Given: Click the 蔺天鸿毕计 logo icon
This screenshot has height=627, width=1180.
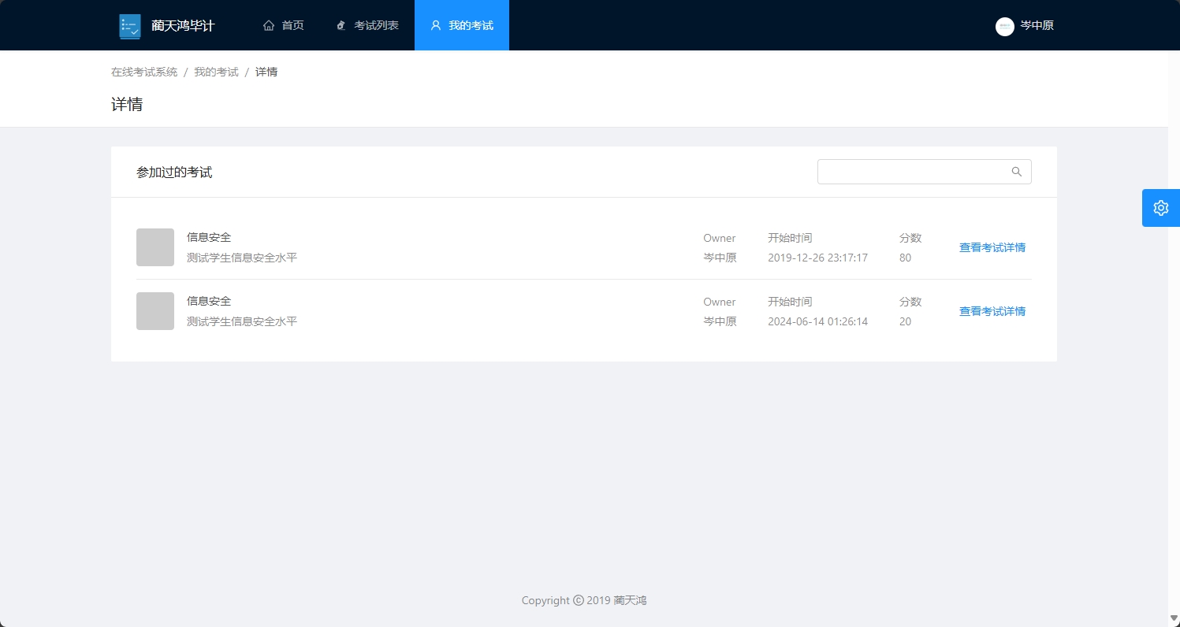Looking at the screenshot, I should pyautogui.click(x=130, y=26).
